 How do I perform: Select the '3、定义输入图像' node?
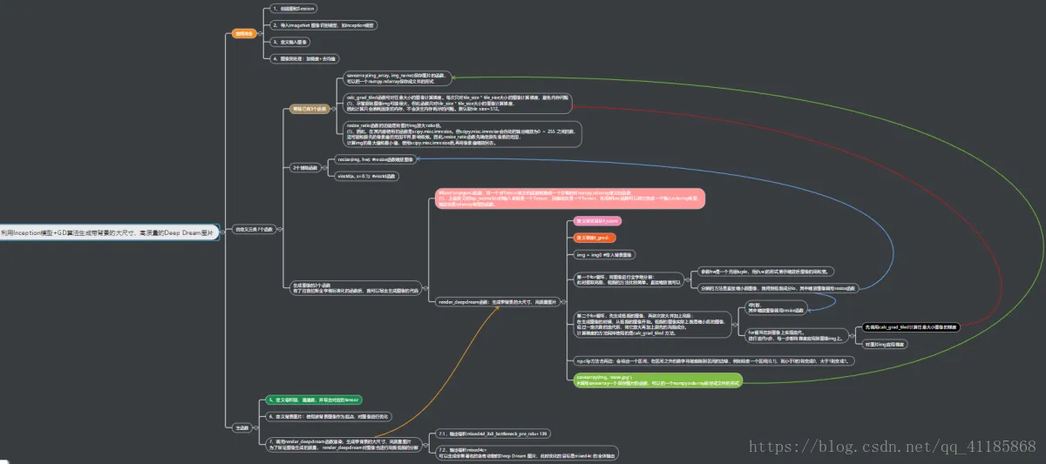(290, 42)
